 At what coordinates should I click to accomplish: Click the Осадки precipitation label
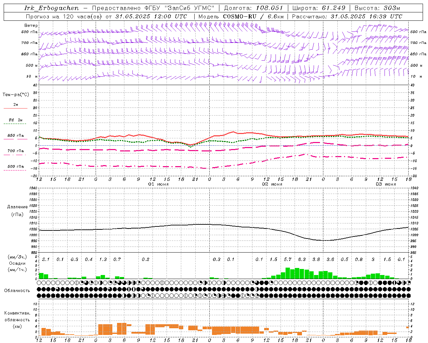pyautogui.click(x=17, y=263)
